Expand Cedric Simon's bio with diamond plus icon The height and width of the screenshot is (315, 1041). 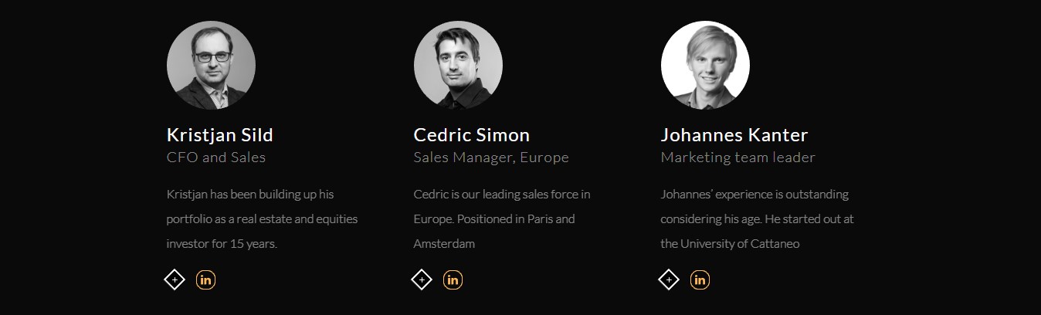pyautogui.click(x=422, y=279)
